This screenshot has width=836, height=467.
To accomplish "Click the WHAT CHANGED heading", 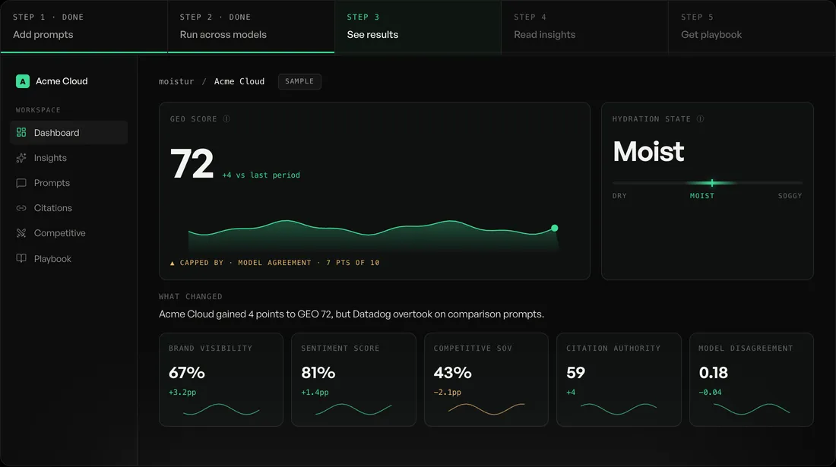I will pyautogui.click(x=190, y=297).
